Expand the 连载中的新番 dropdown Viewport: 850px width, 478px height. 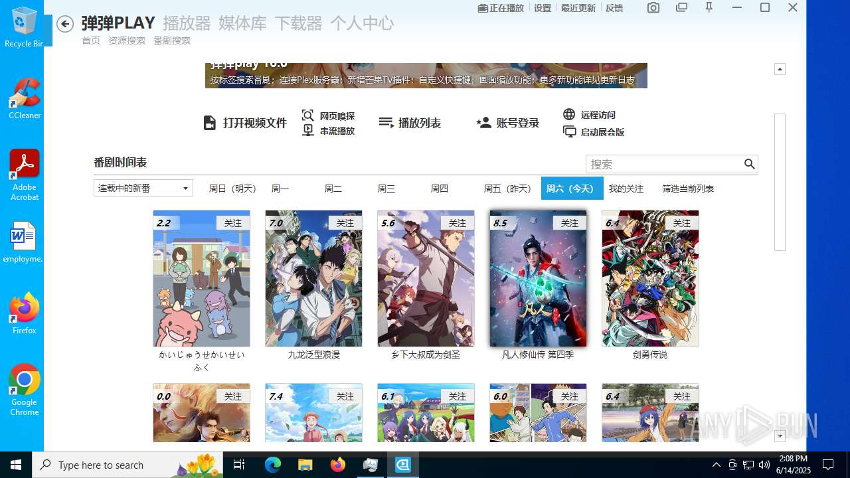pyautogui.click(x=143, y=188)
